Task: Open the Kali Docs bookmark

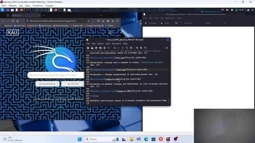Action: click(32, 25)
